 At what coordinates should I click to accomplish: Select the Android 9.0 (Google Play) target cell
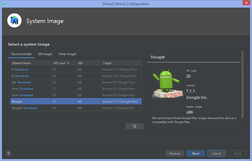121,82
